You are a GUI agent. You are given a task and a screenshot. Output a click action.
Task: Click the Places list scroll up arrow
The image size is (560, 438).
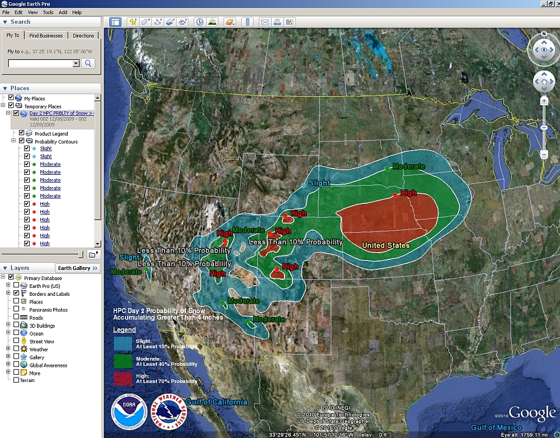pos(97,97)
